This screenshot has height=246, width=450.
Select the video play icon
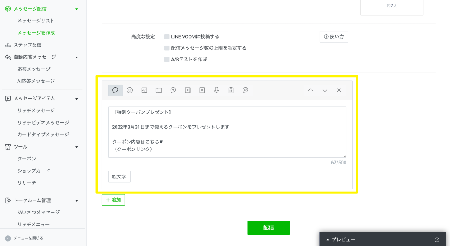[202, 90]
